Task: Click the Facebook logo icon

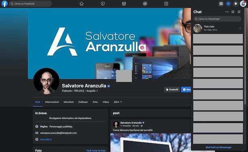Action: click(4, 4)
